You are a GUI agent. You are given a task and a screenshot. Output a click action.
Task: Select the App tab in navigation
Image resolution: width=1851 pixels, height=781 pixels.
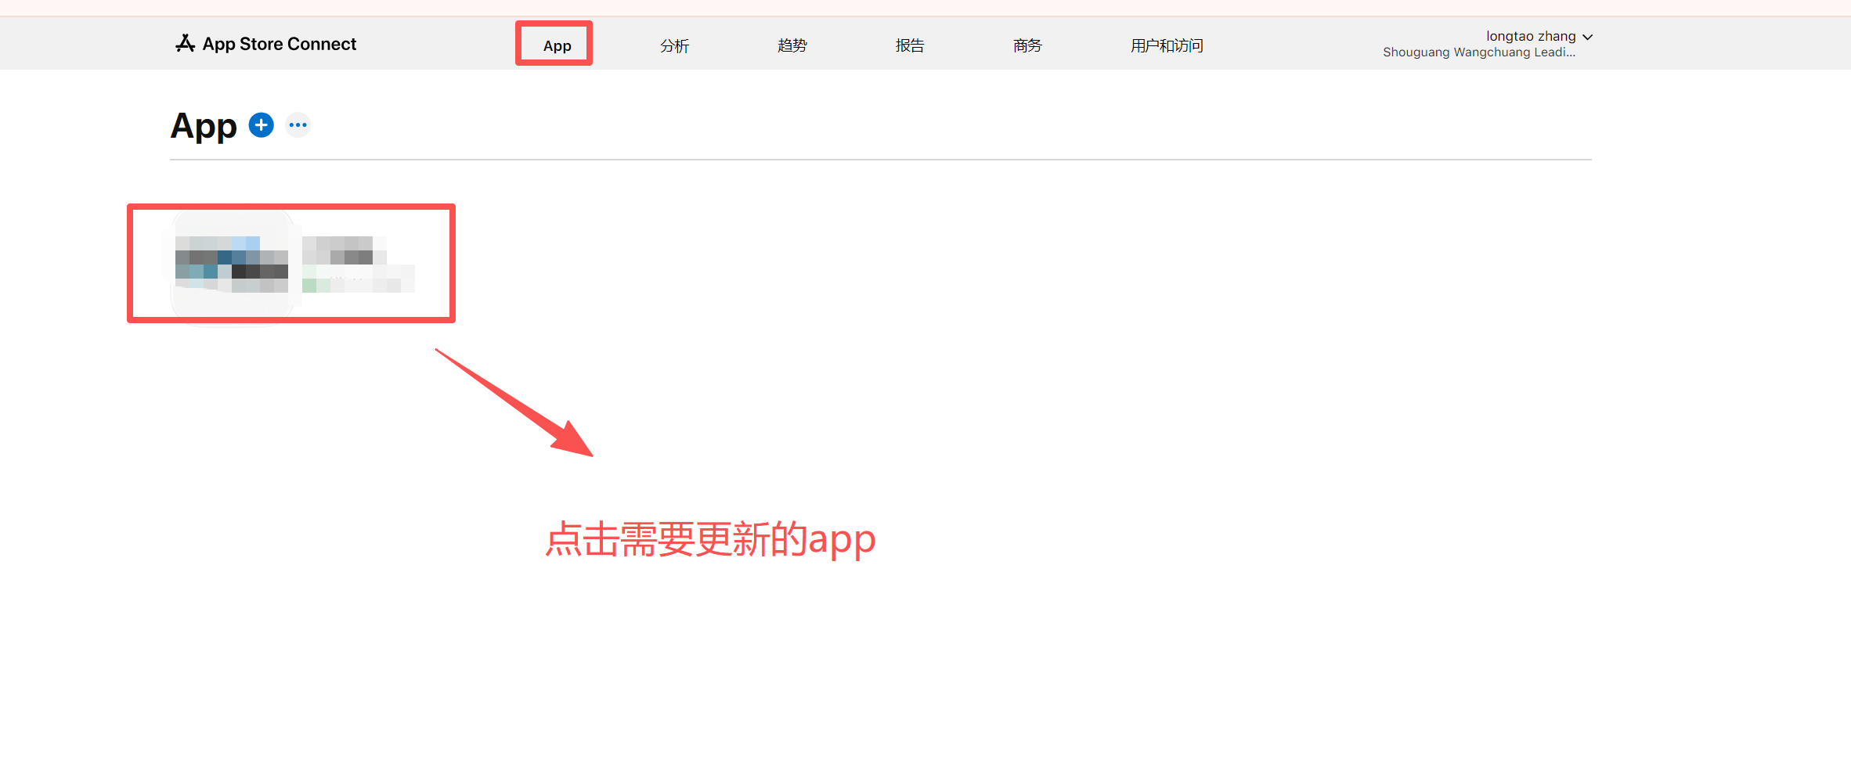557,45
